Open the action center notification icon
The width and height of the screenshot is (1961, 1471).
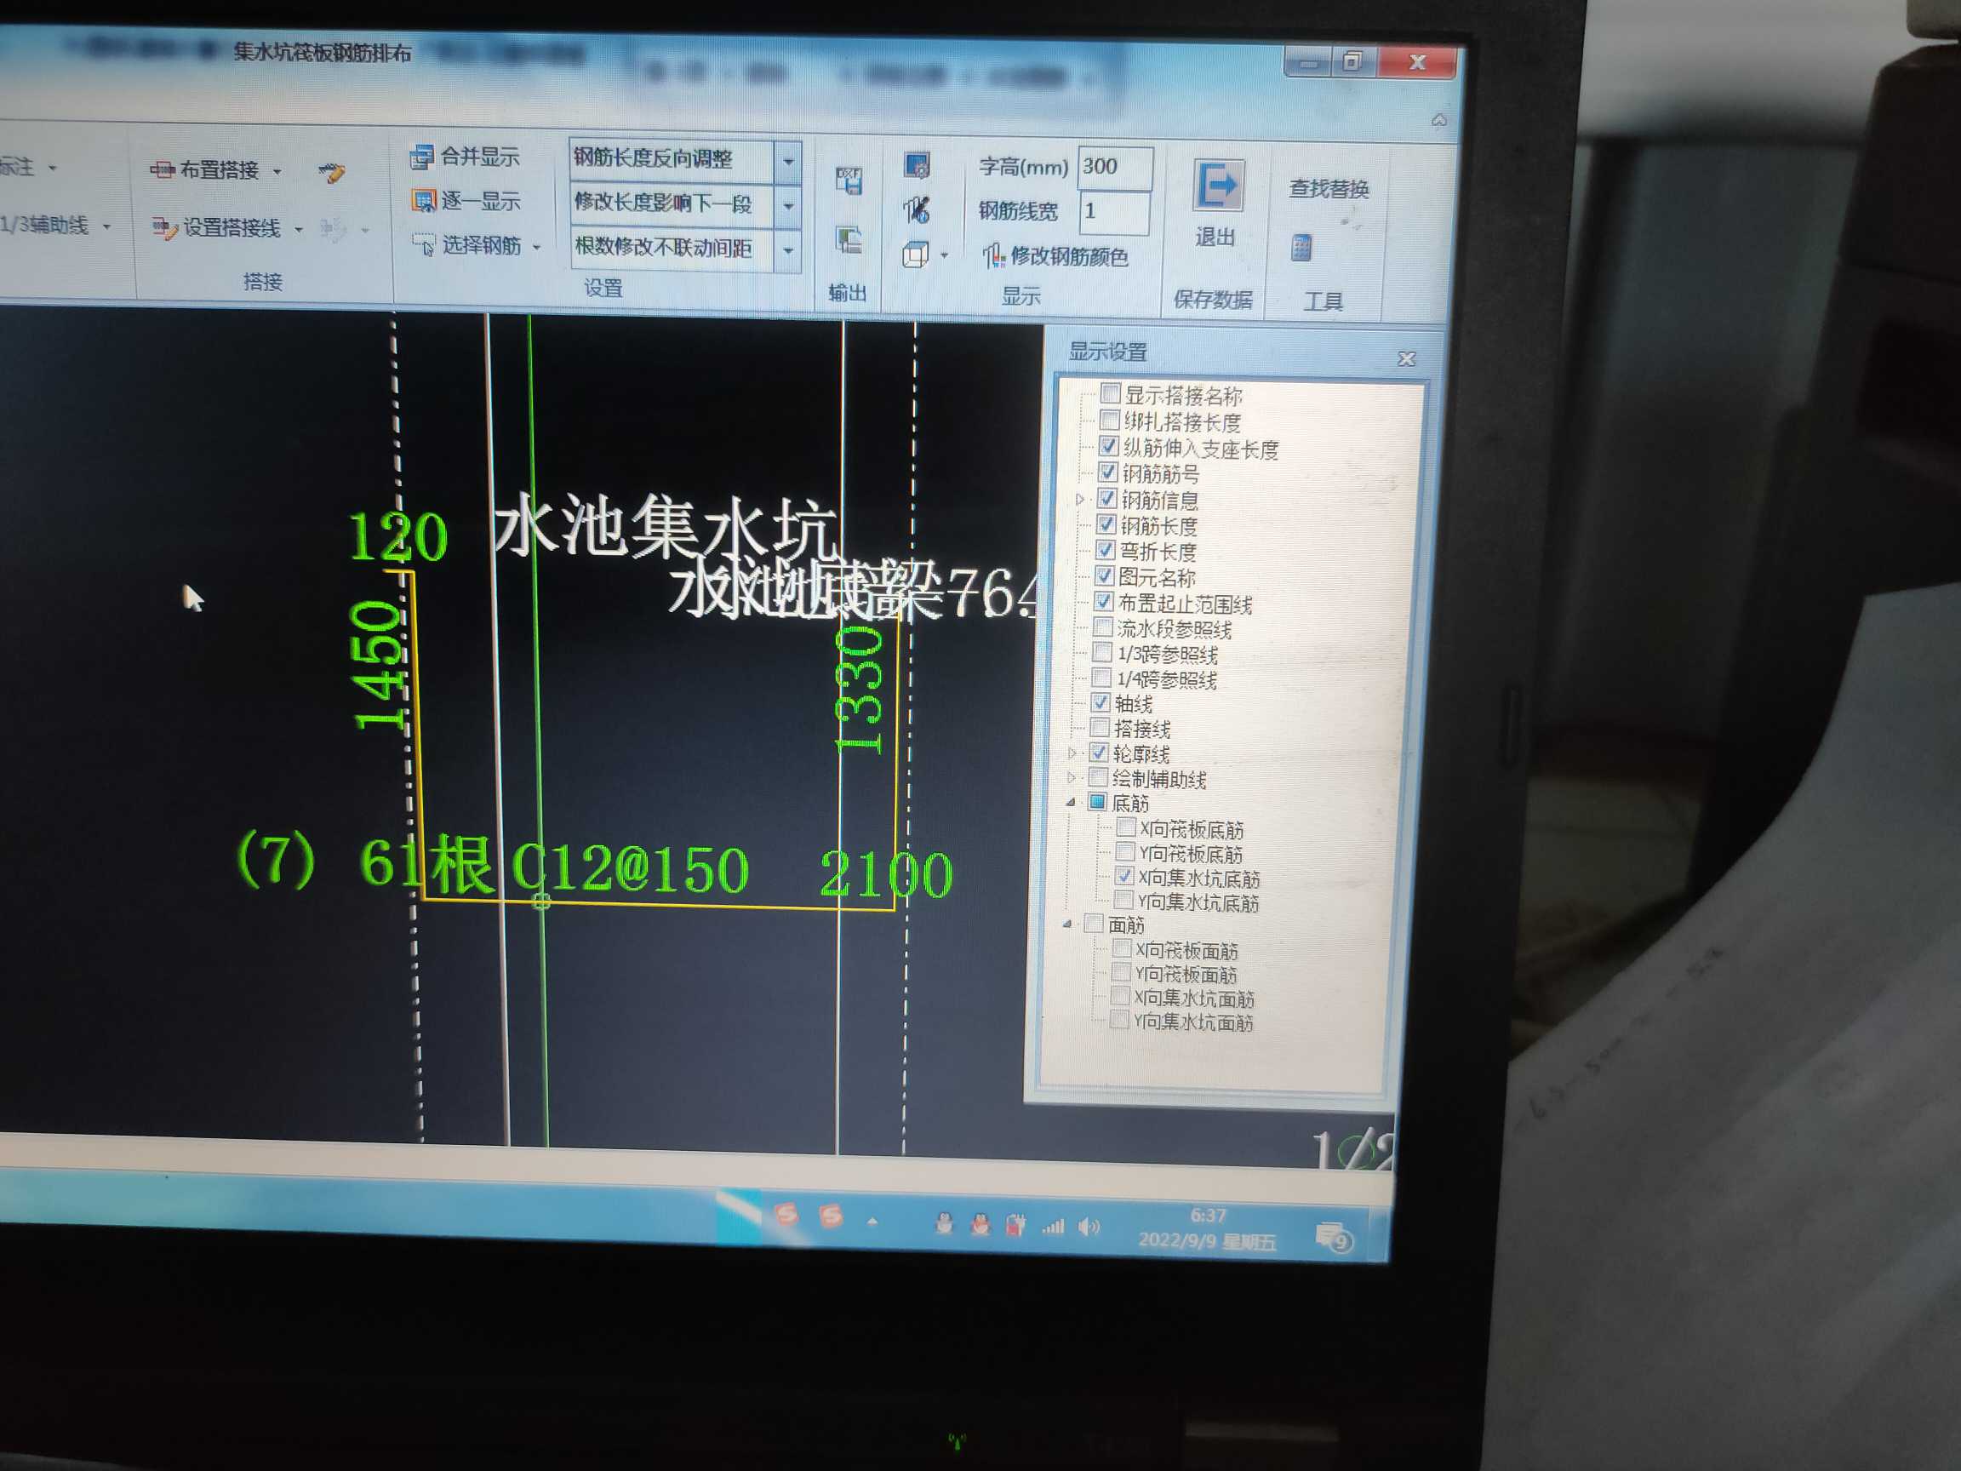[1335, 1236]
